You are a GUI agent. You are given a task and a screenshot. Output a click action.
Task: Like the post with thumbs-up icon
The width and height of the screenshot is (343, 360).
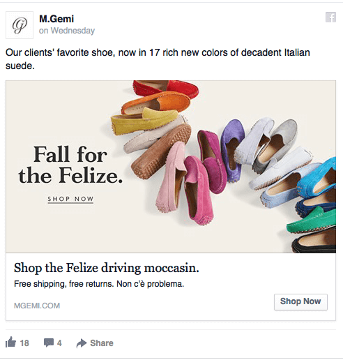[10, 343]
